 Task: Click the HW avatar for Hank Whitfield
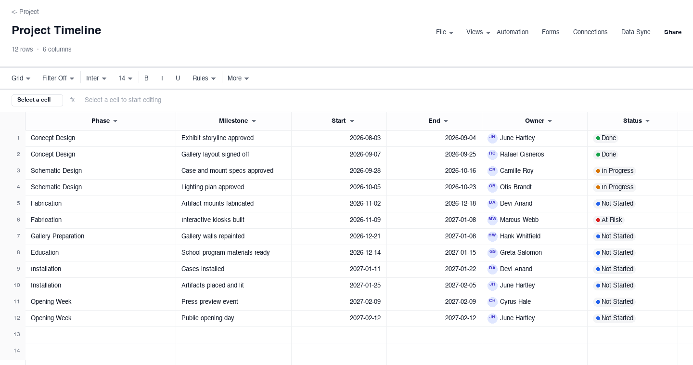pyautogui.click(x=492, y=236)
